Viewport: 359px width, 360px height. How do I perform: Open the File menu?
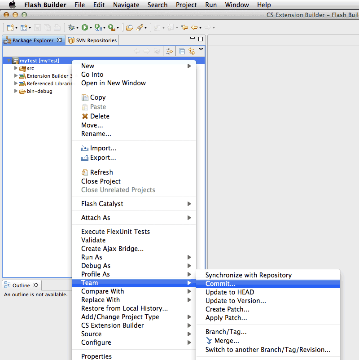tap(79, 5)
